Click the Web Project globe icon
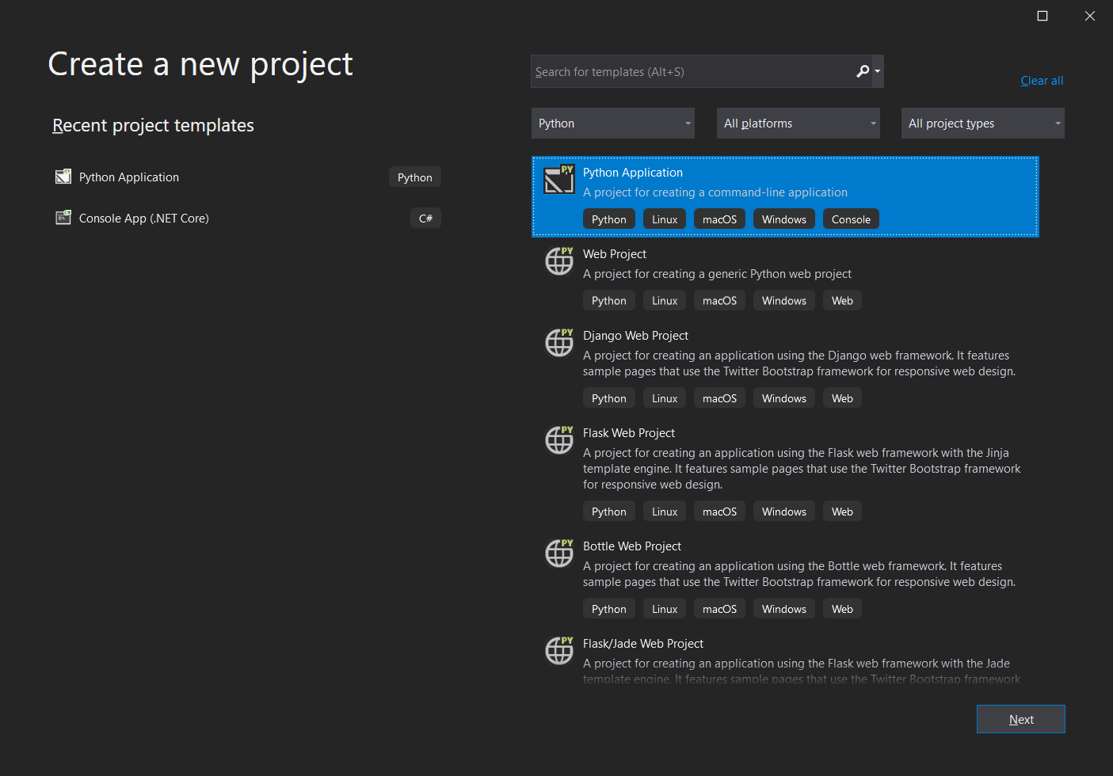Viewport: 1113px width, 776px height. point(559,261)
